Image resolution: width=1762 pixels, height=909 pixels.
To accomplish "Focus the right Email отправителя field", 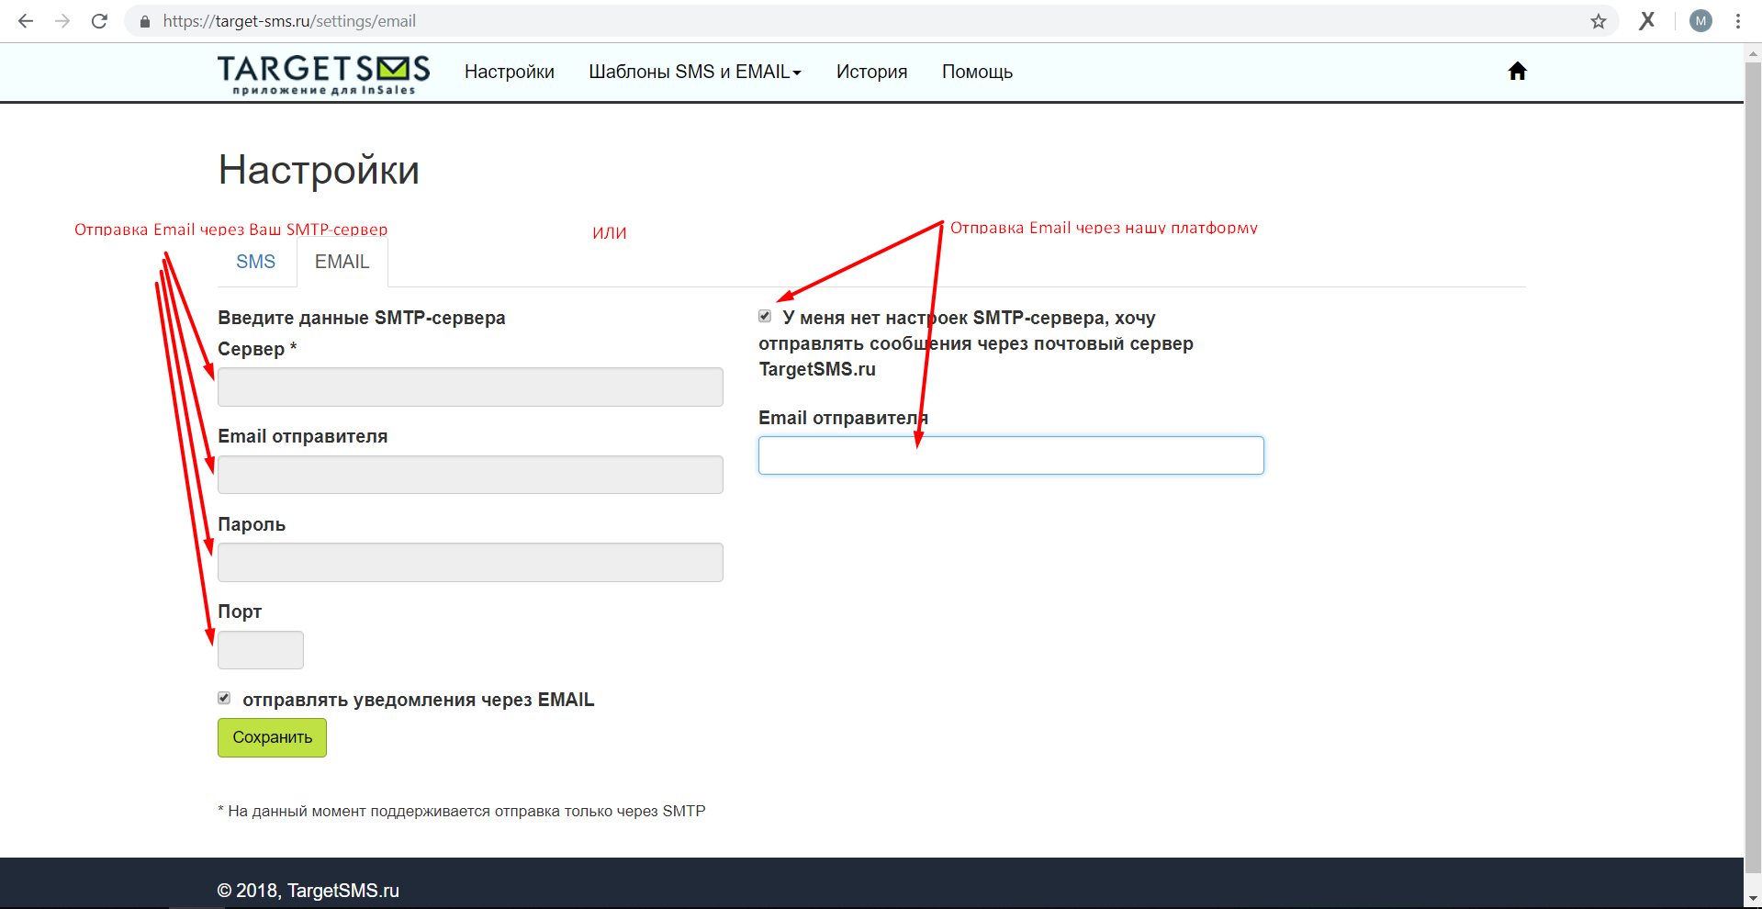I will pyautogui.click(x=1011, y=455).
